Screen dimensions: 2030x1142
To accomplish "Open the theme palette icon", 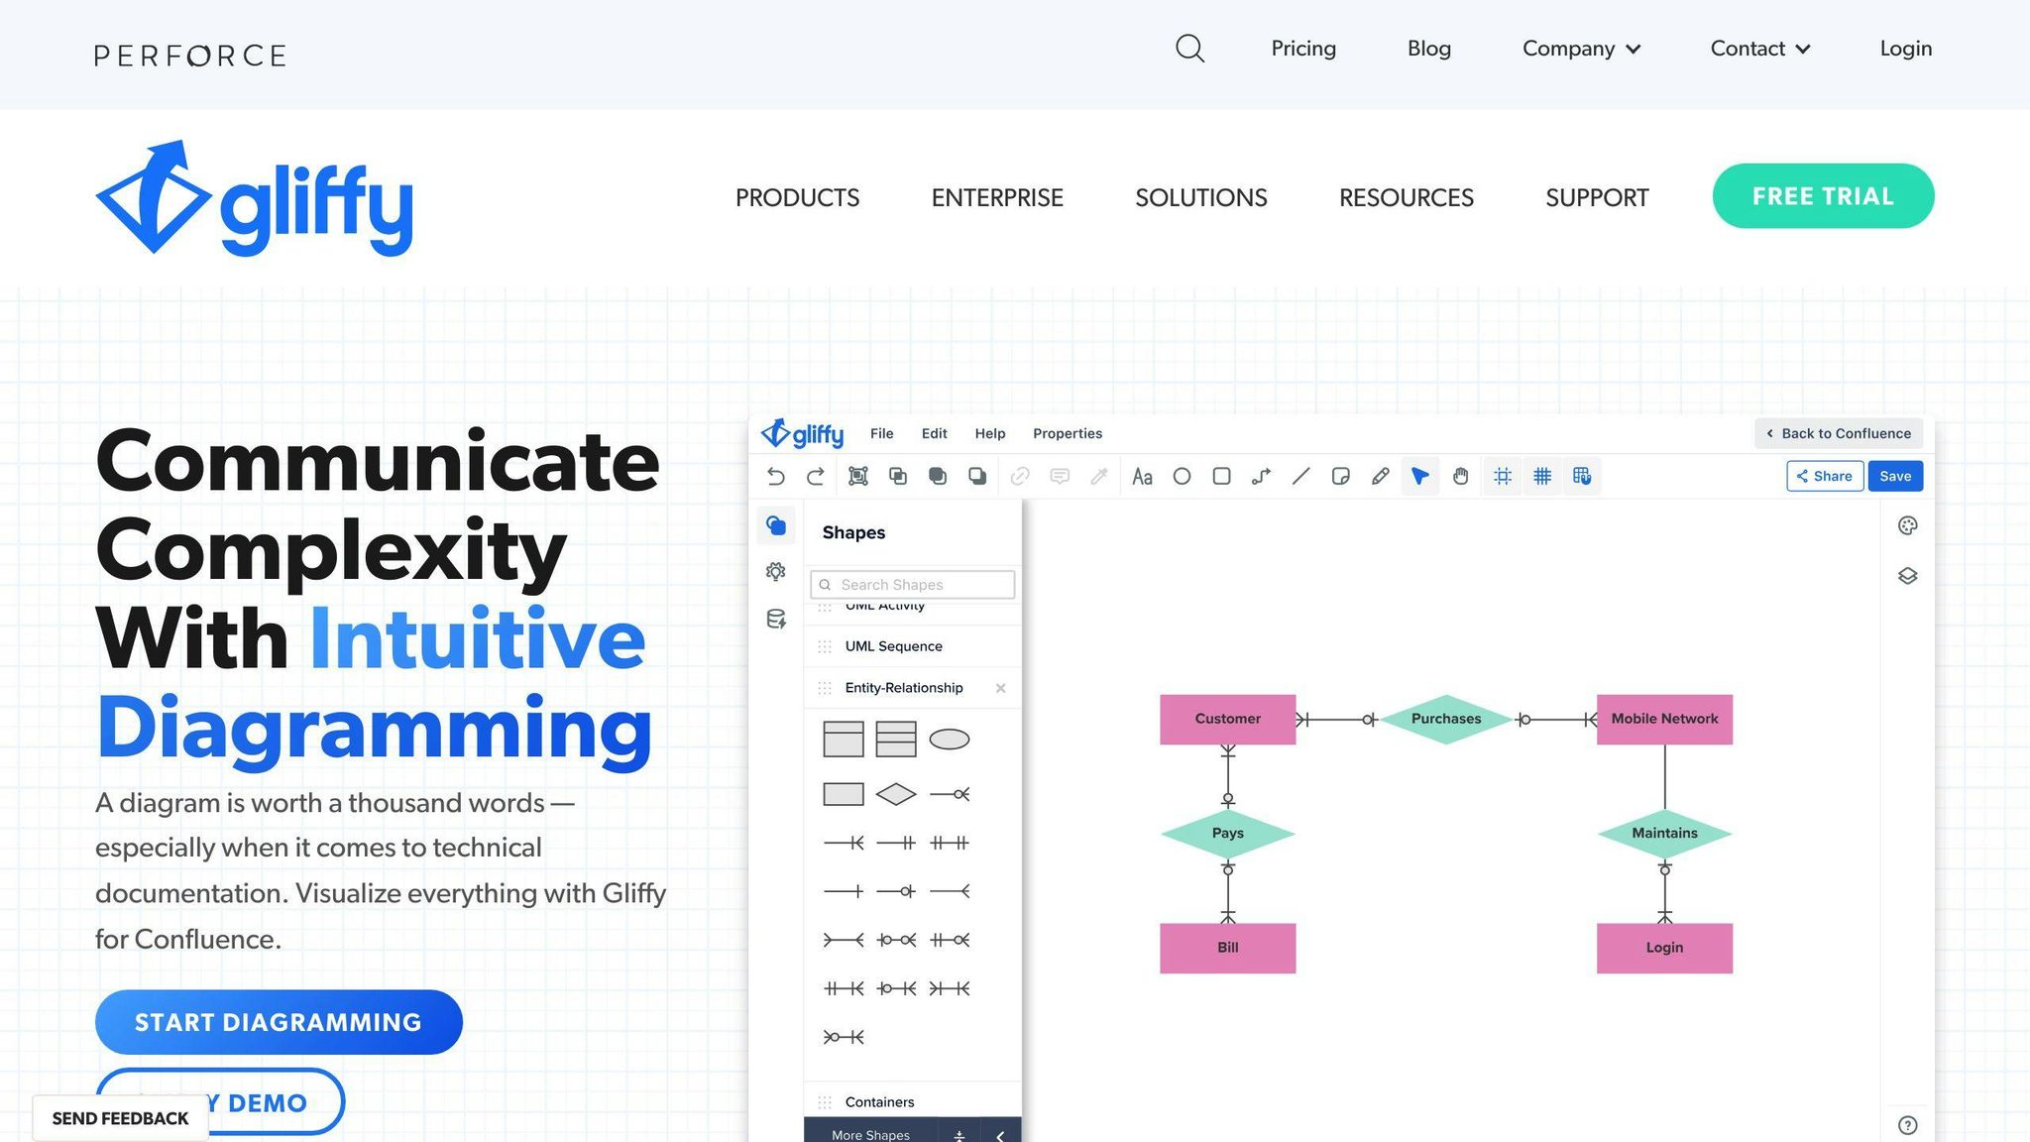I will 1907,526.
